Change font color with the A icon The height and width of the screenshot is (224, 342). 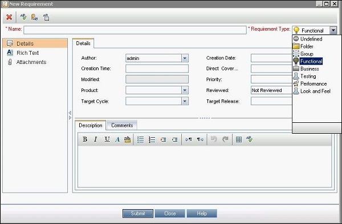[x=117, y=139]
